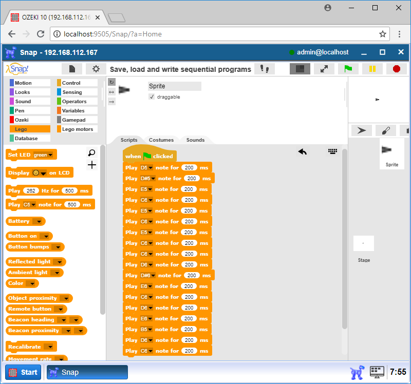This screenshot has height=384, width=411.
Task: Expand the Set LED green color dropdown
Action: [x=50, y=155]
